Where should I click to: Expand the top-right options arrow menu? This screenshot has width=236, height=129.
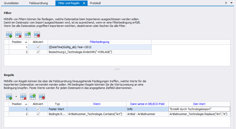[231, 3]
